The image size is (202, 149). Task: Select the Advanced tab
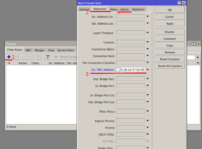[100, 9]
